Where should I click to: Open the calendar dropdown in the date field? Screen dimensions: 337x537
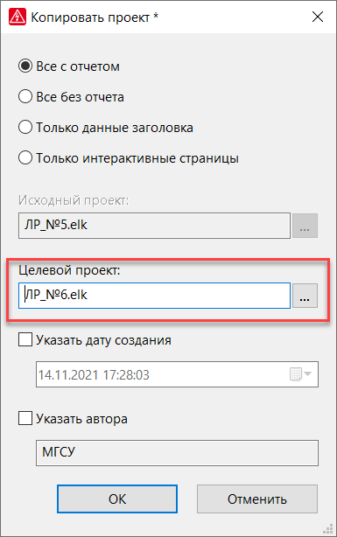click(301, 374)
